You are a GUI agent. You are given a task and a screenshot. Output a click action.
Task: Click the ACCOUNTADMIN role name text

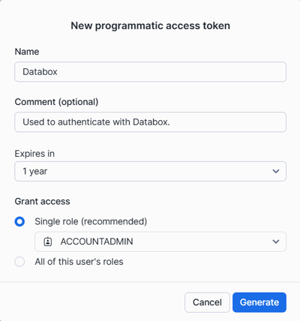pos(97,241)
